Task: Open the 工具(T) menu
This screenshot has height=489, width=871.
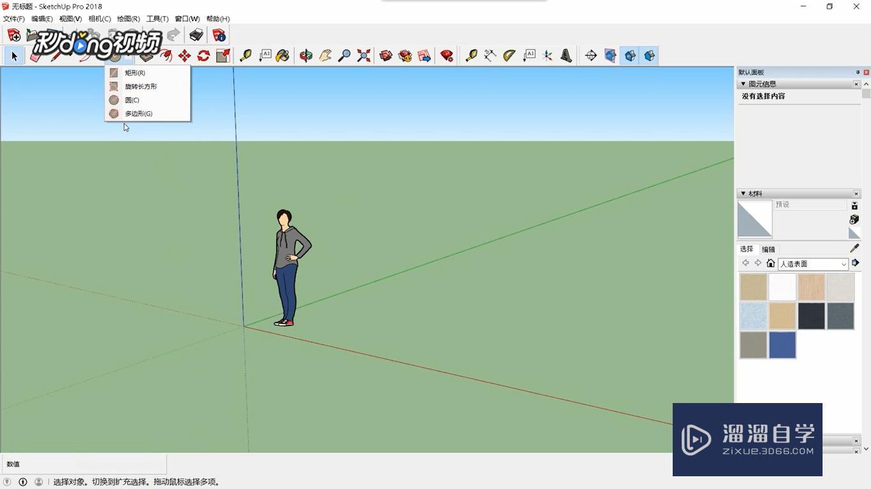Action: click(x=157, y=19)
